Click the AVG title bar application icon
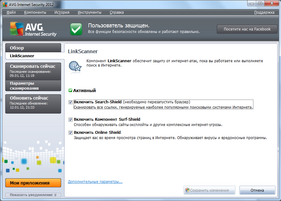The height and width of the screenshot is (201, 281). (5, 4)
